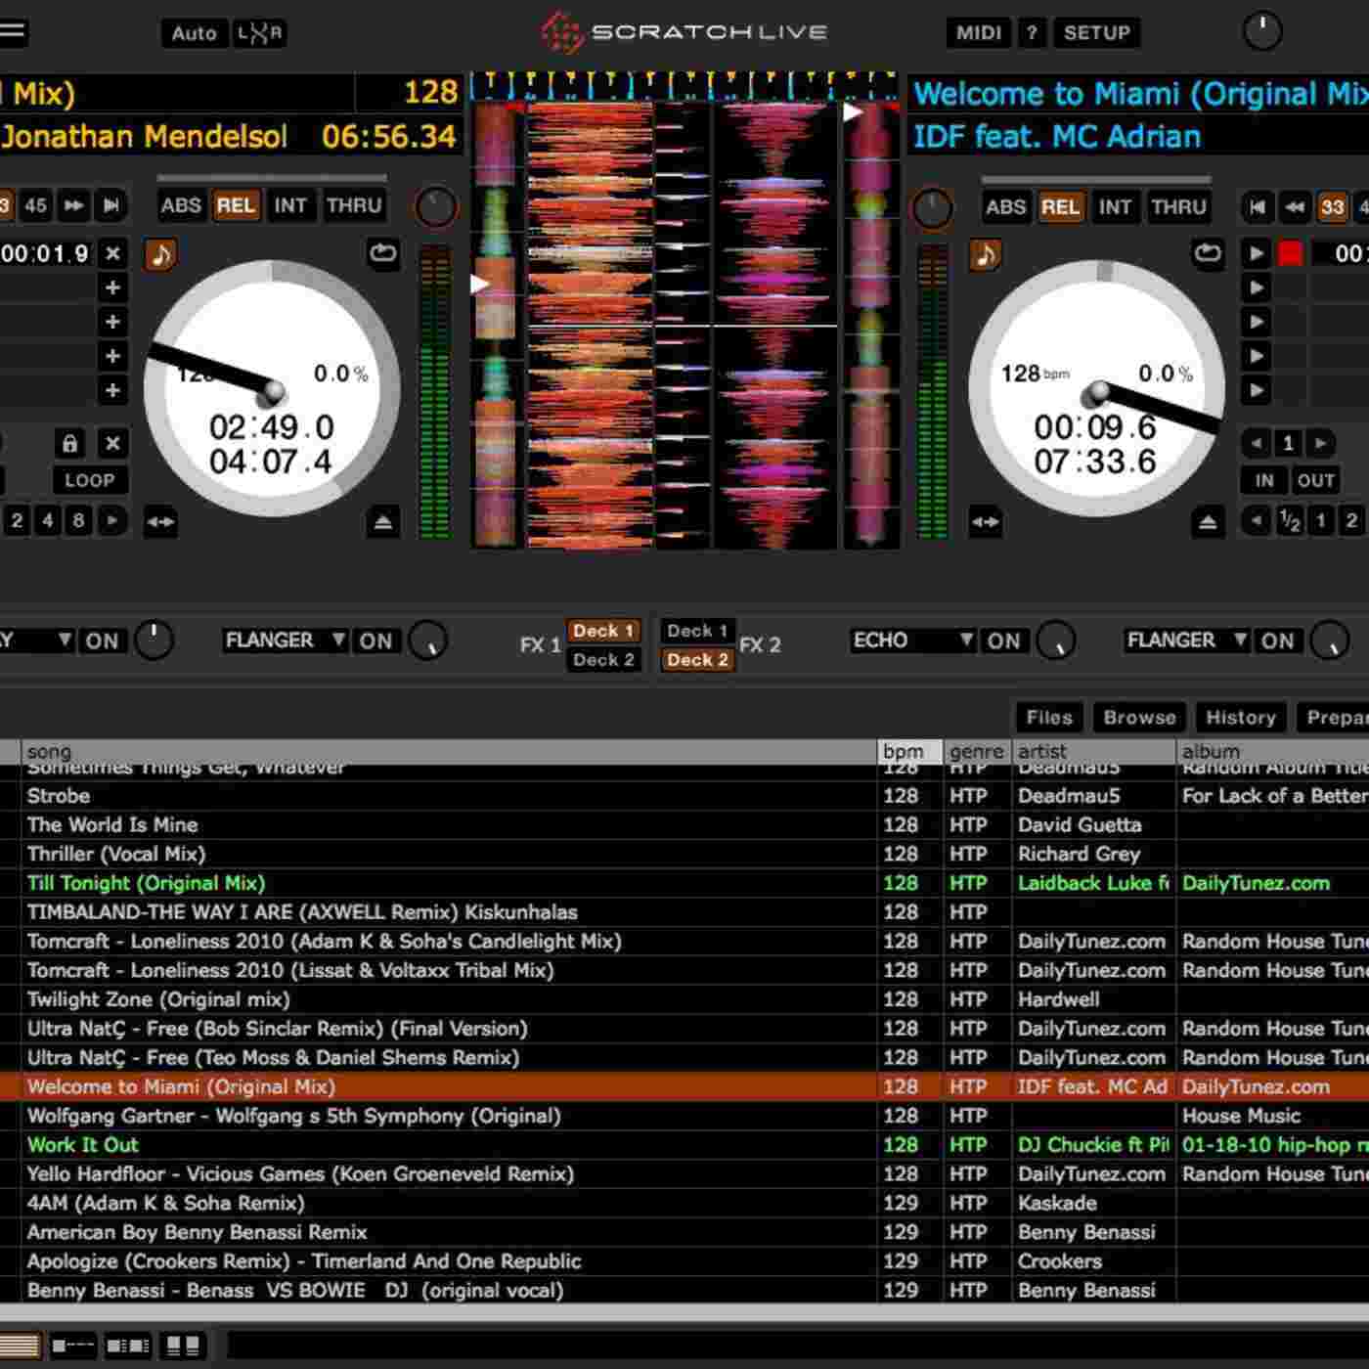
Task: Jump to previous track on right deck
Action: point(1258,206)
